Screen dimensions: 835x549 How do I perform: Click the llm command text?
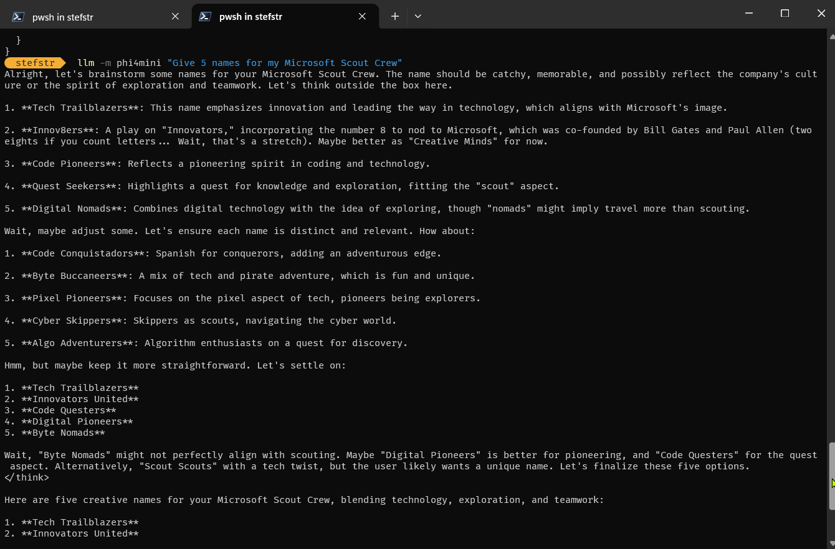[x=85, y=63]
